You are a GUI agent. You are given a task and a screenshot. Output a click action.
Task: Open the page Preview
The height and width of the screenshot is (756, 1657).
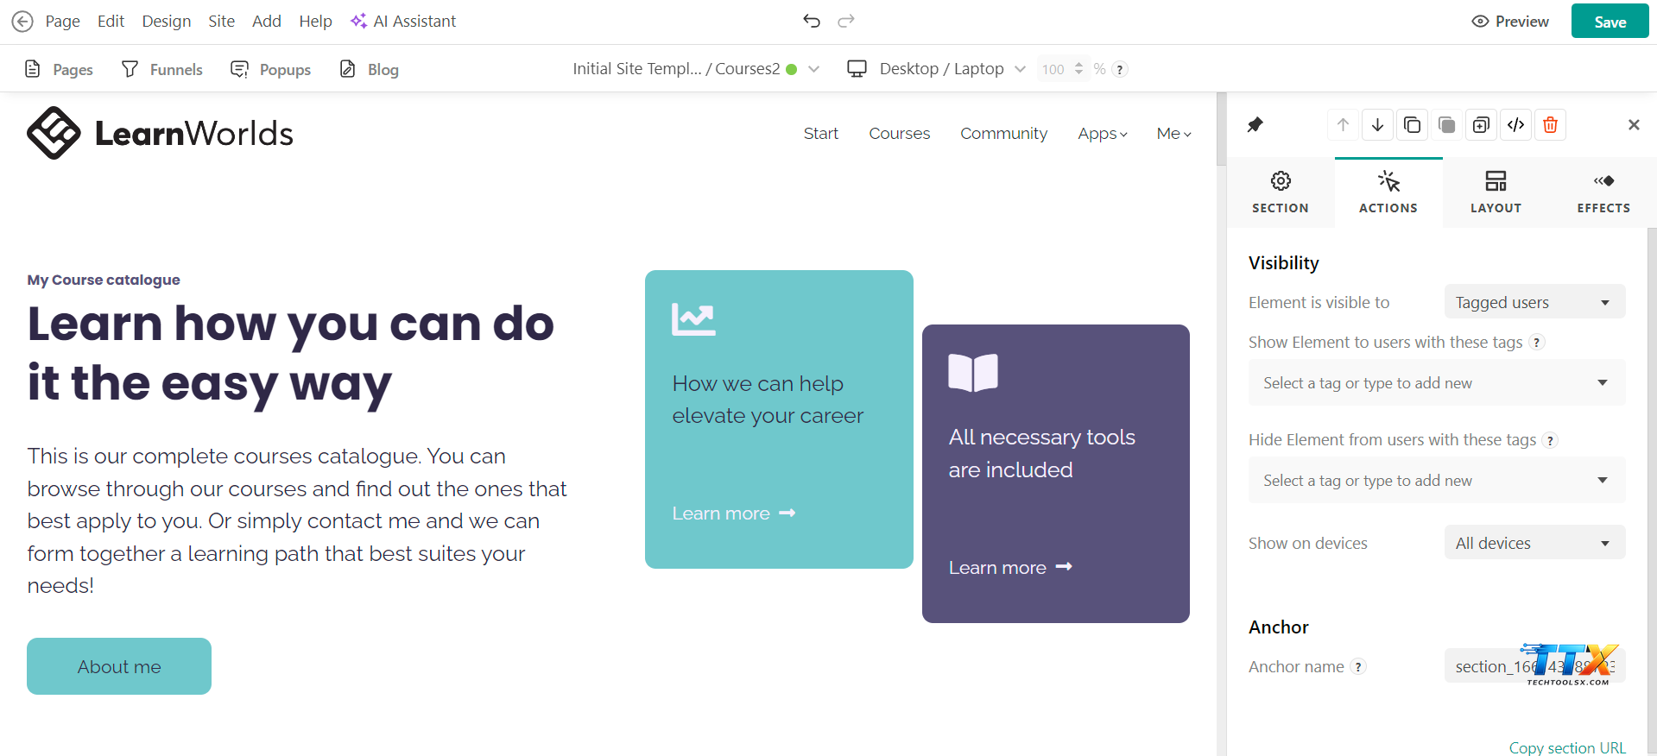1510,22
